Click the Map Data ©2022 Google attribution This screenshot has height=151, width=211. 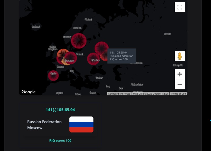tap(150, 94)
